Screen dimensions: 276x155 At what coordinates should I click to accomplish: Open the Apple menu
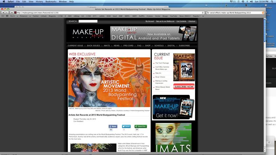[4, 1]
